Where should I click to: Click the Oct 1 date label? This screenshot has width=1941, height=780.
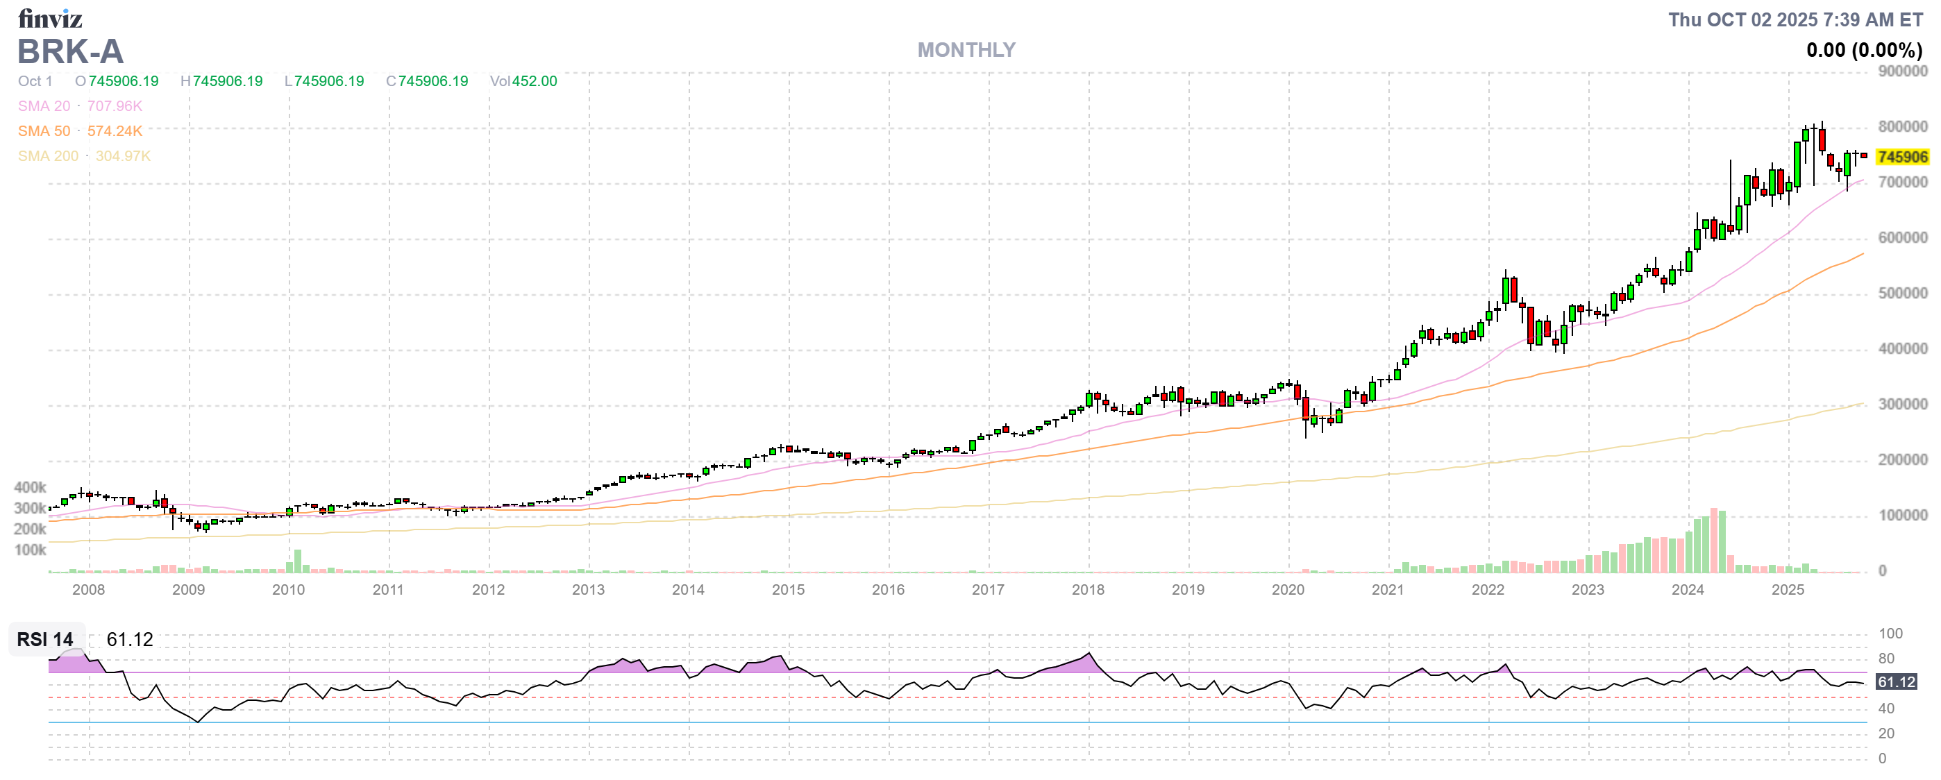[34, 81]
